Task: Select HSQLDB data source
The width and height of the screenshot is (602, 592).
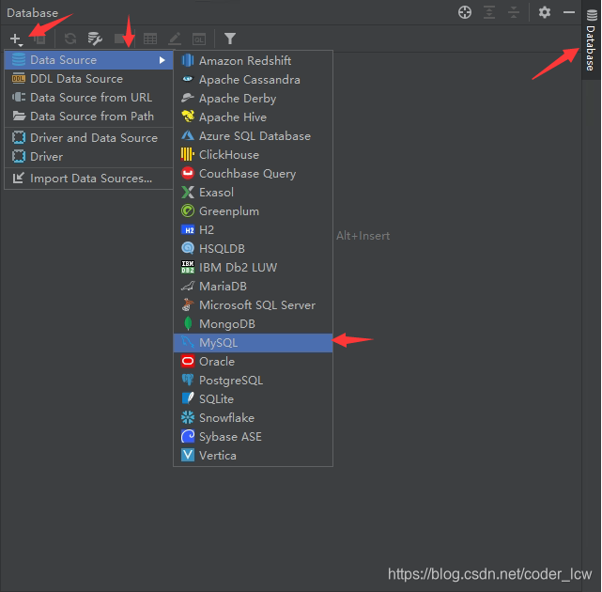Action: click(x=253, y=249)
